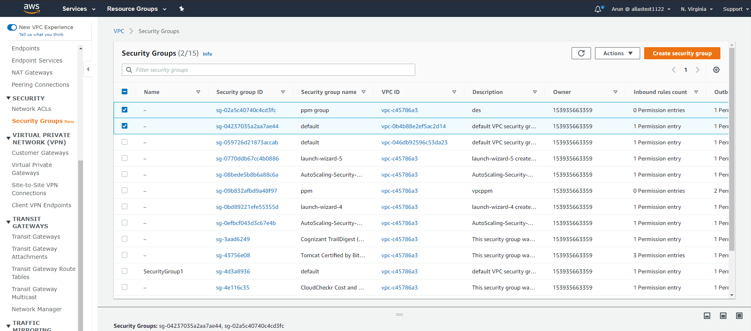Image resolution: width=751 pixels, height=331 pixels.
Task: Click the Filter security groups field
Action: [274, 70]
